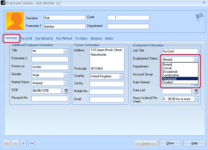Expand the Title dropdown
Image resolution: width=208 pixels, height=150 pixels.
[66, 51]
